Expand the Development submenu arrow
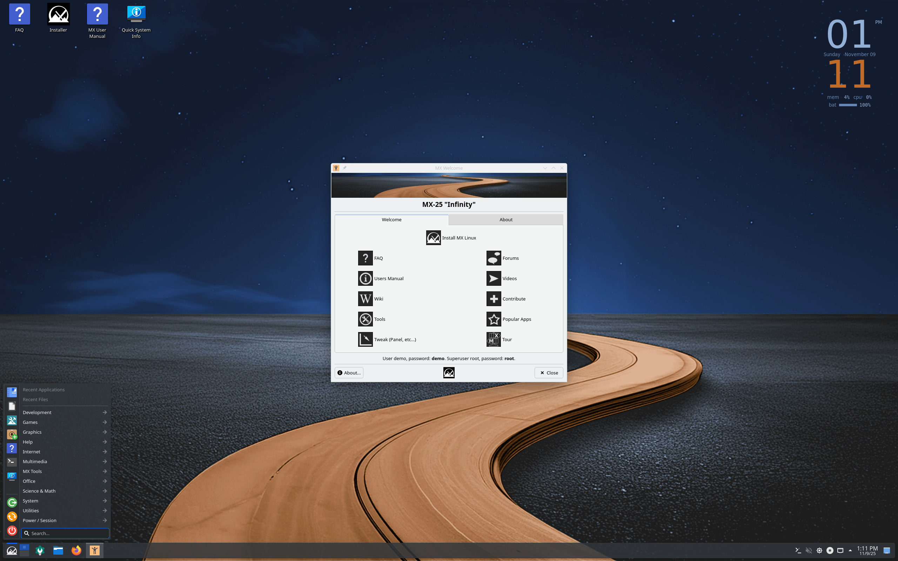Screen dimensions: 898x561 click(x=105, y=412)
